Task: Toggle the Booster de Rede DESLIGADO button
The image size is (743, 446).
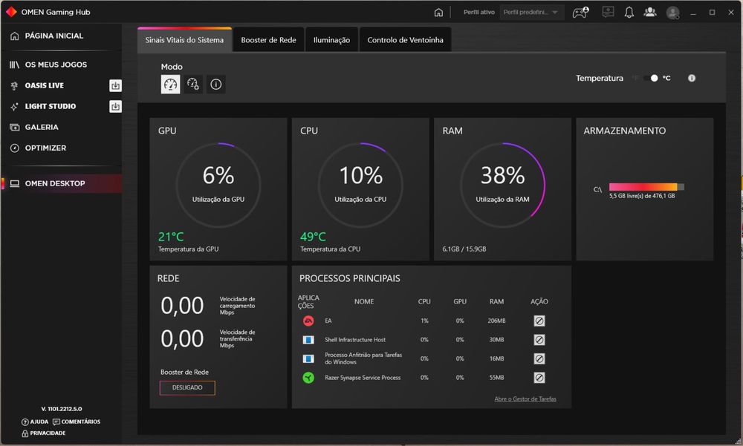Action: pyautogui.click(x=187, y=388)
